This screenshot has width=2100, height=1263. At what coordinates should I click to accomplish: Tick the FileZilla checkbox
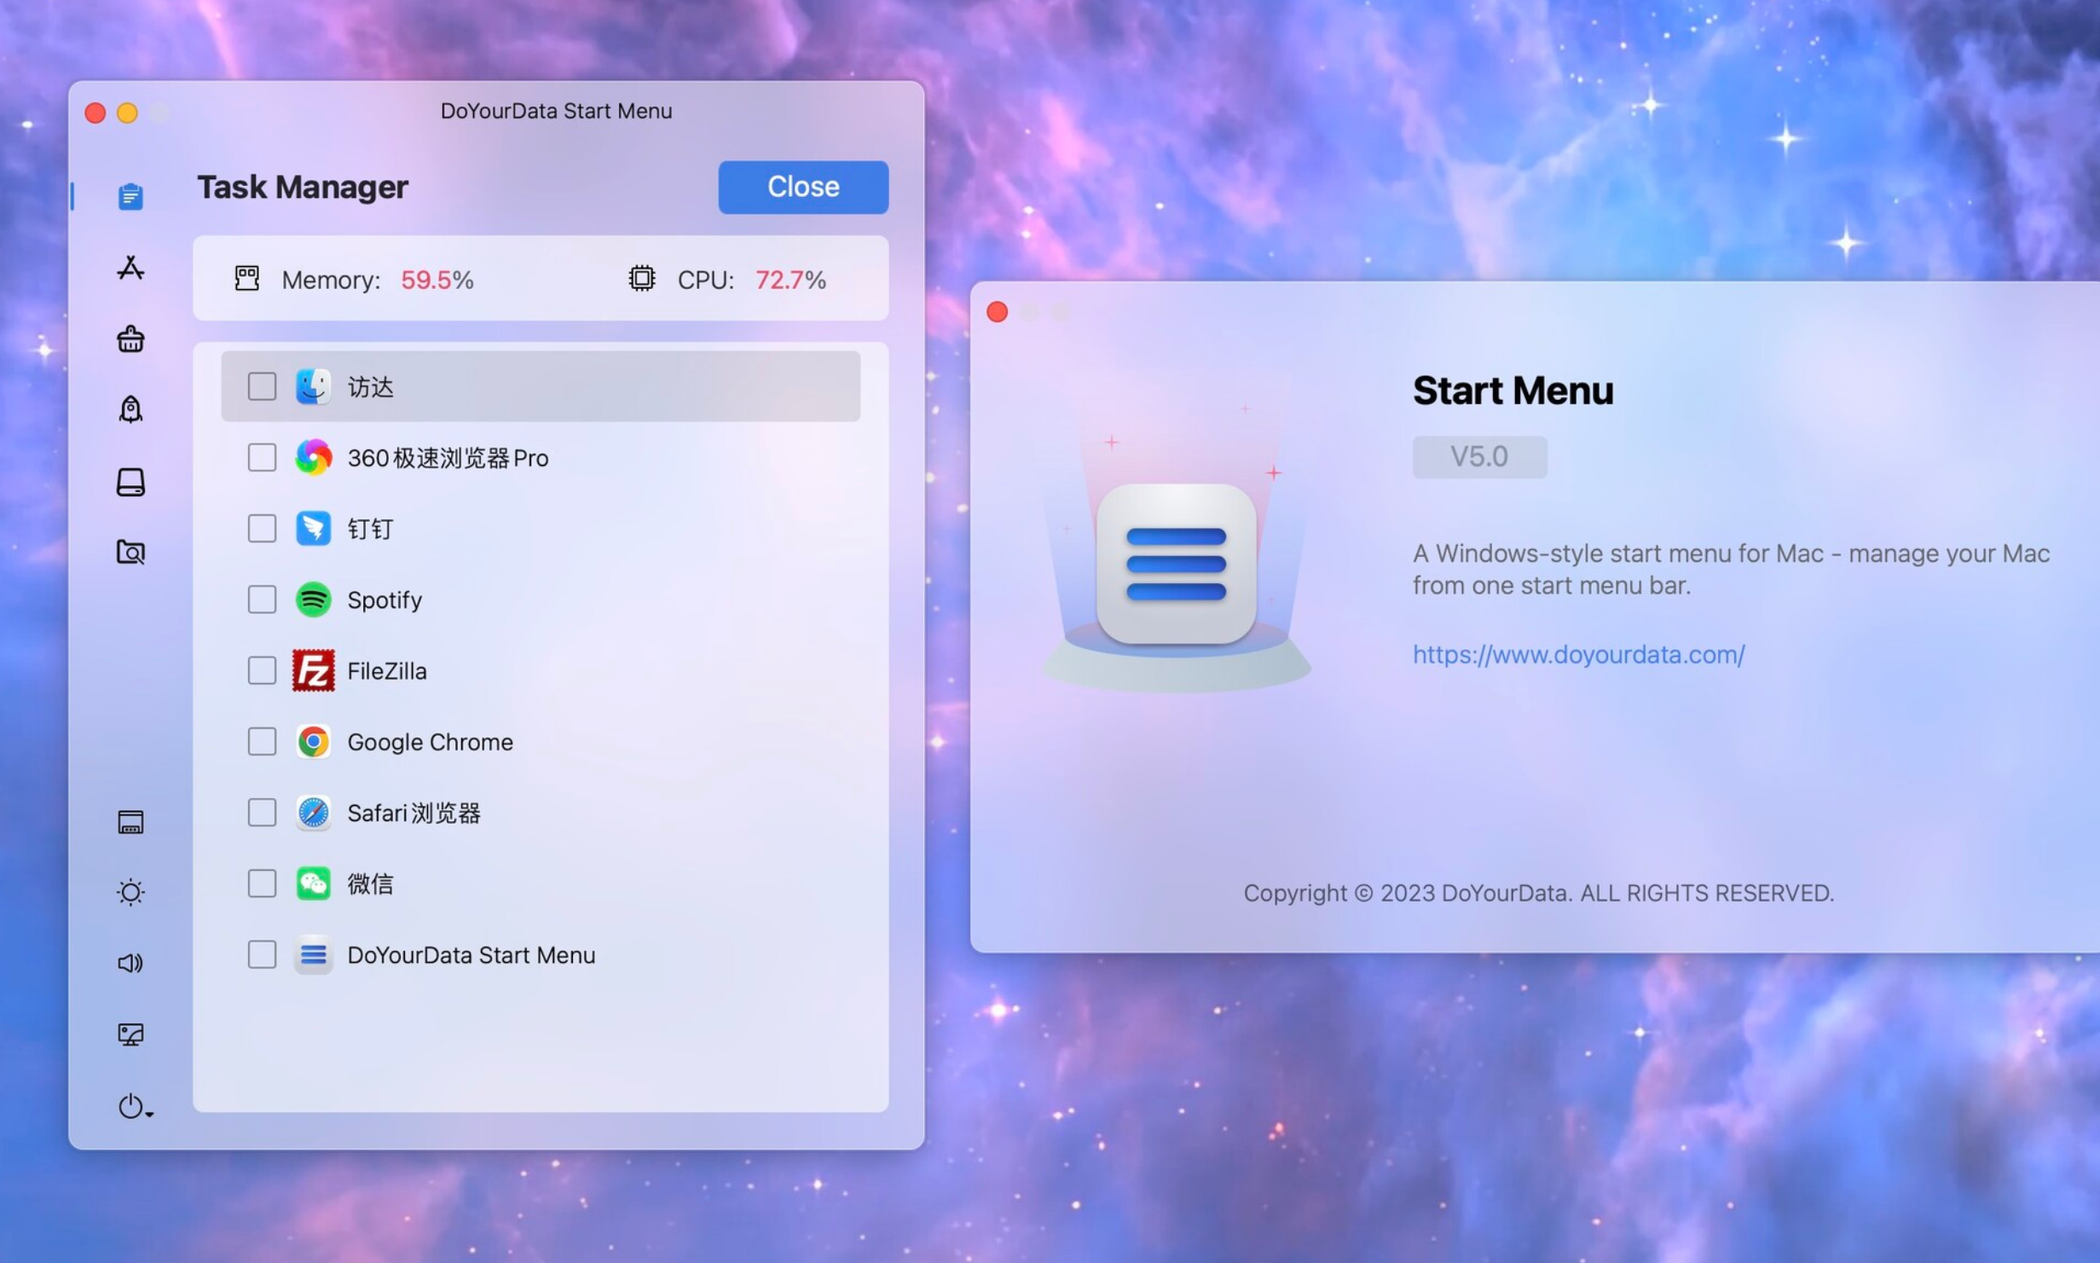[262, 670]
